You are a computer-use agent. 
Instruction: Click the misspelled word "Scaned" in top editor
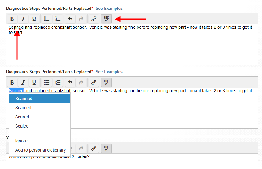[x=16, y=27]
